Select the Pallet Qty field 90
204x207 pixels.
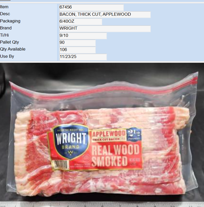click(77, 43)
